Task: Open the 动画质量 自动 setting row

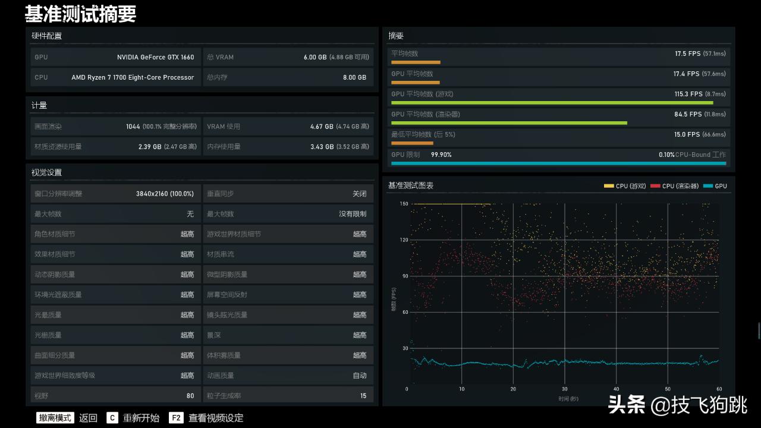Action: [x=288, y=376]
